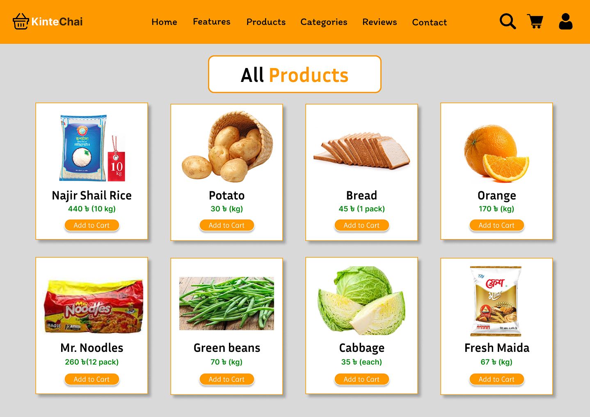The width and height of the screenshot is (590, 417).
Task: Add Potato to cart
Action: point(226,225)
